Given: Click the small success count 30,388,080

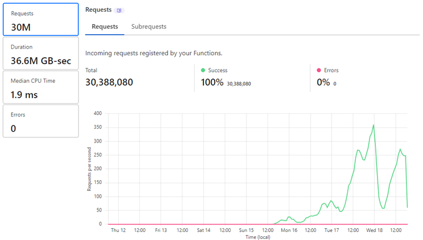Looking at the screenshot, I should click(239, 84).
